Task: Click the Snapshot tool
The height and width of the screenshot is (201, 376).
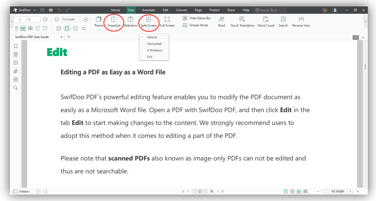Action: click(114, 22)
